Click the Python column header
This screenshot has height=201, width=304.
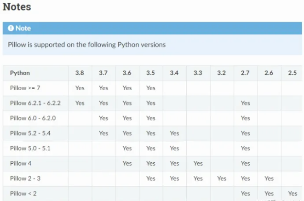point(20,73)
